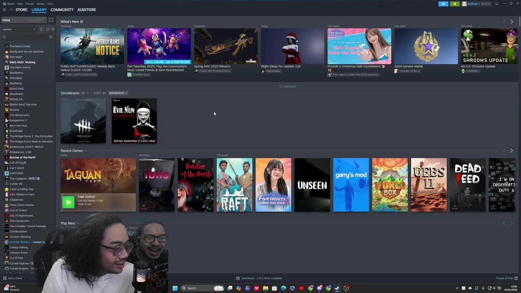Open What's New settings gear
The width and height of the screenshot is (521, 293).
(x=81, y=22)
